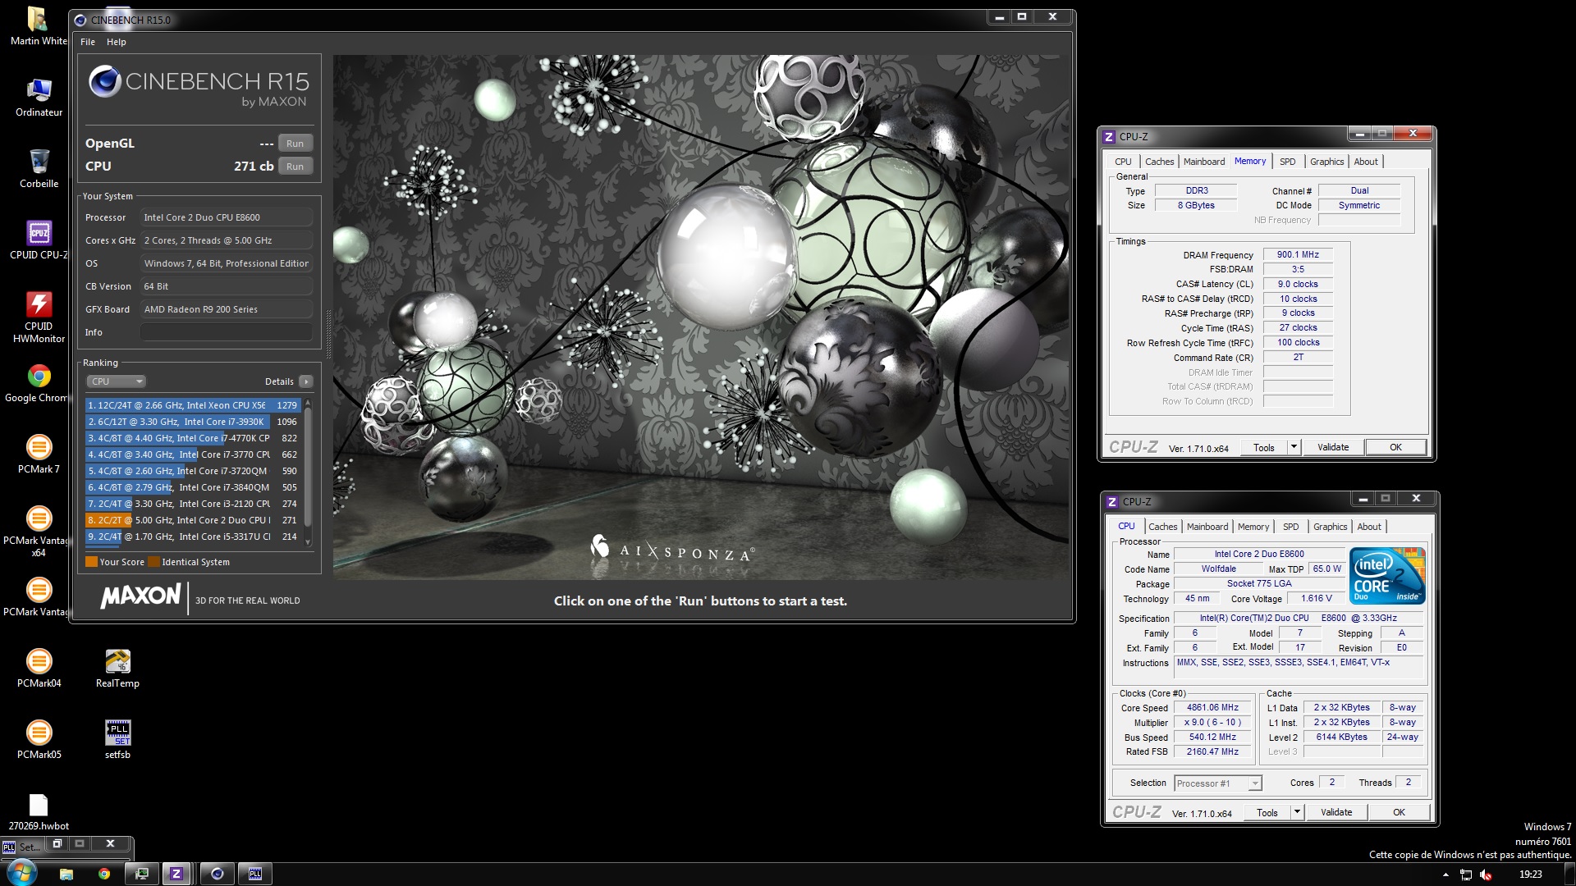This screenshot has width=1576, height=886.
Task: Click taskbar clock 19:23
Action: point(1530,875)
